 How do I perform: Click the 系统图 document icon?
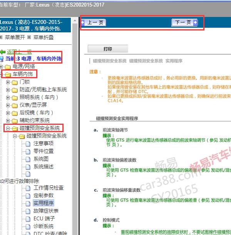[x=28, y=159]
